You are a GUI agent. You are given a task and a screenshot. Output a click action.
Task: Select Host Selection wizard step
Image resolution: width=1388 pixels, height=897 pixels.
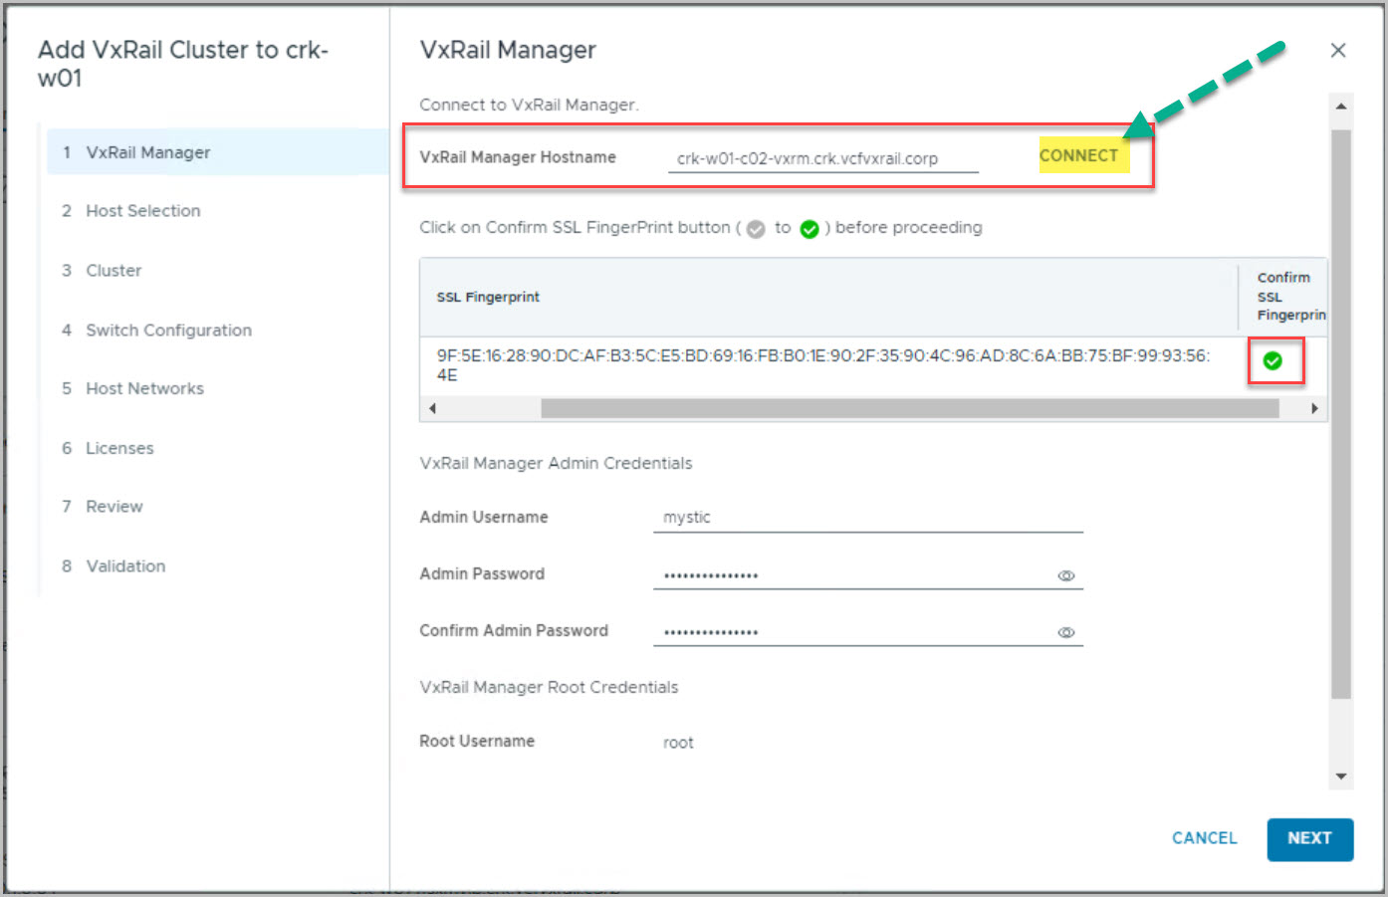pyautogui.click(x=142, y=211)
